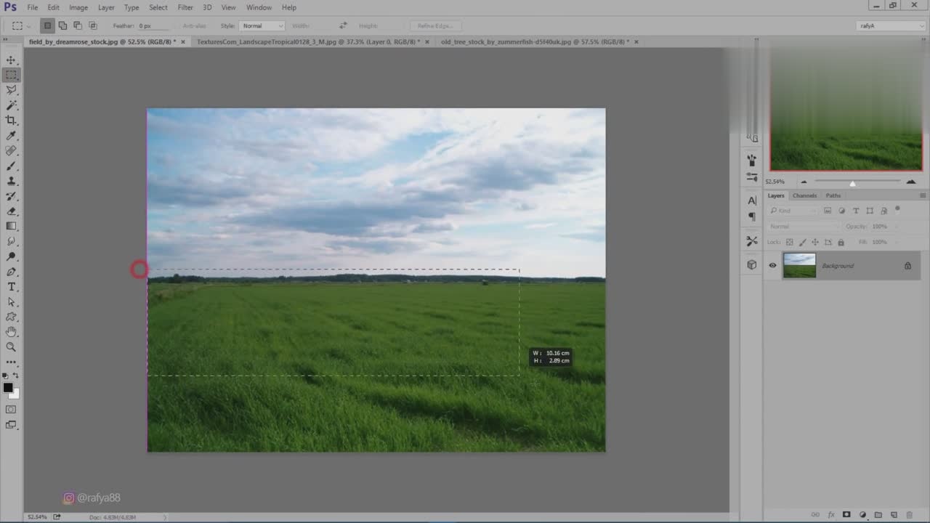
Task: Swap width and height values
Action: tap(343, 25)
